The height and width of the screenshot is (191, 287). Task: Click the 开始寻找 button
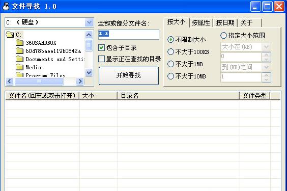tap(129, 75)
